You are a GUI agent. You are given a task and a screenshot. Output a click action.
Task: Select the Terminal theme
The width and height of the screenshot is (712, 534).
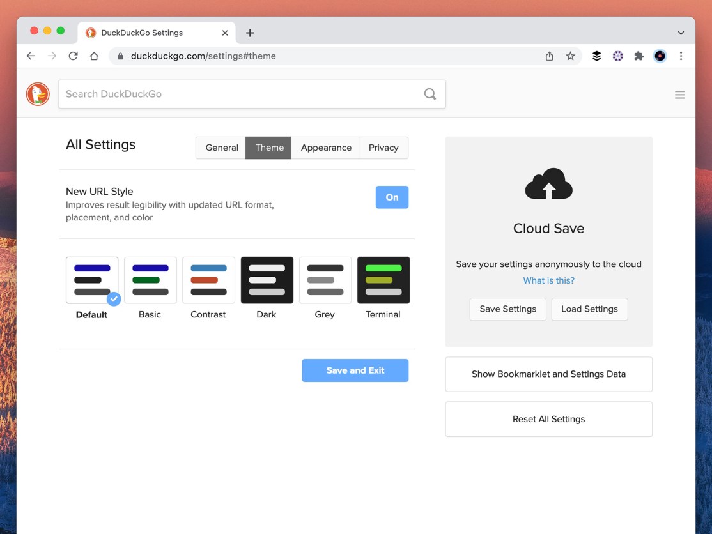point(383,280)
